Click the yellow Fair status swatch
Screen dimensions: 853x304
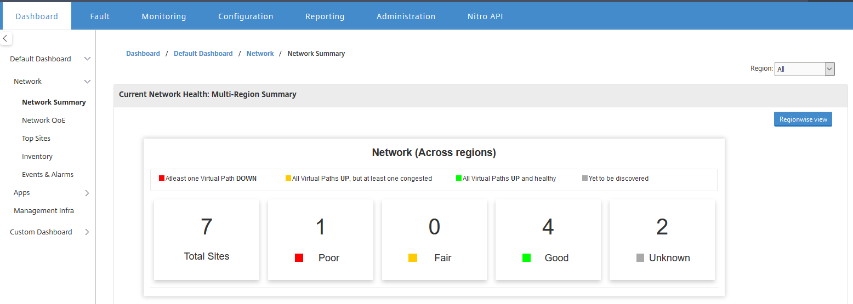pos(413,258)
